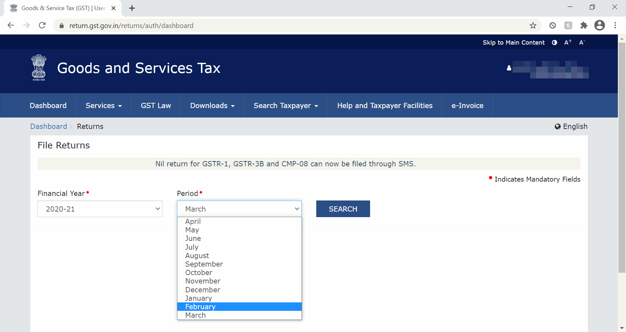Open the GST Law menu item

(156, 105)
